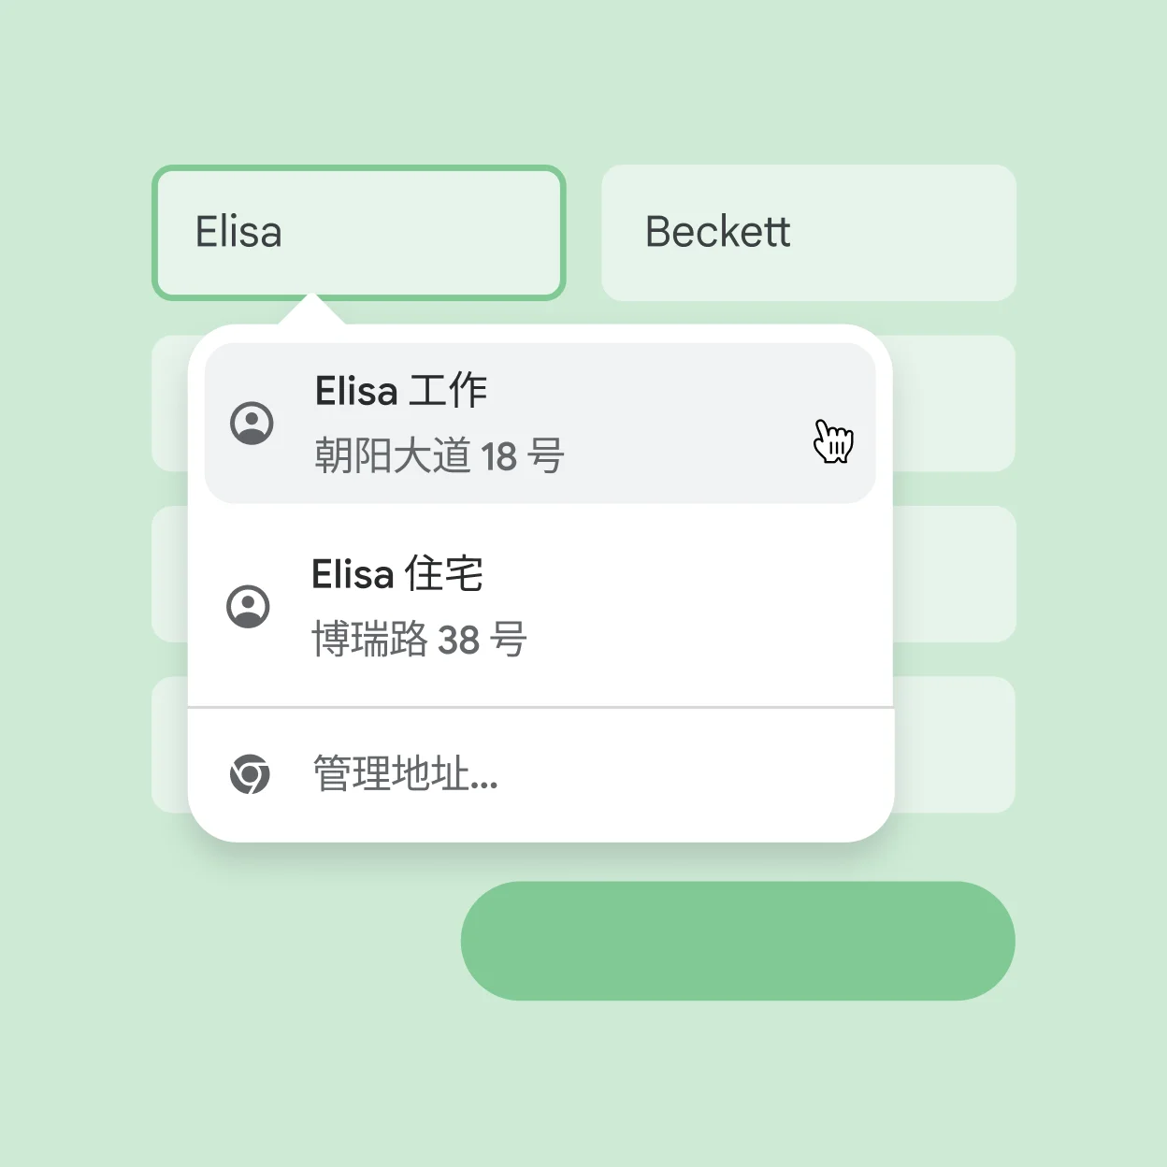
Task: Click the Chrome logo icon
Action: pos(250,774)
